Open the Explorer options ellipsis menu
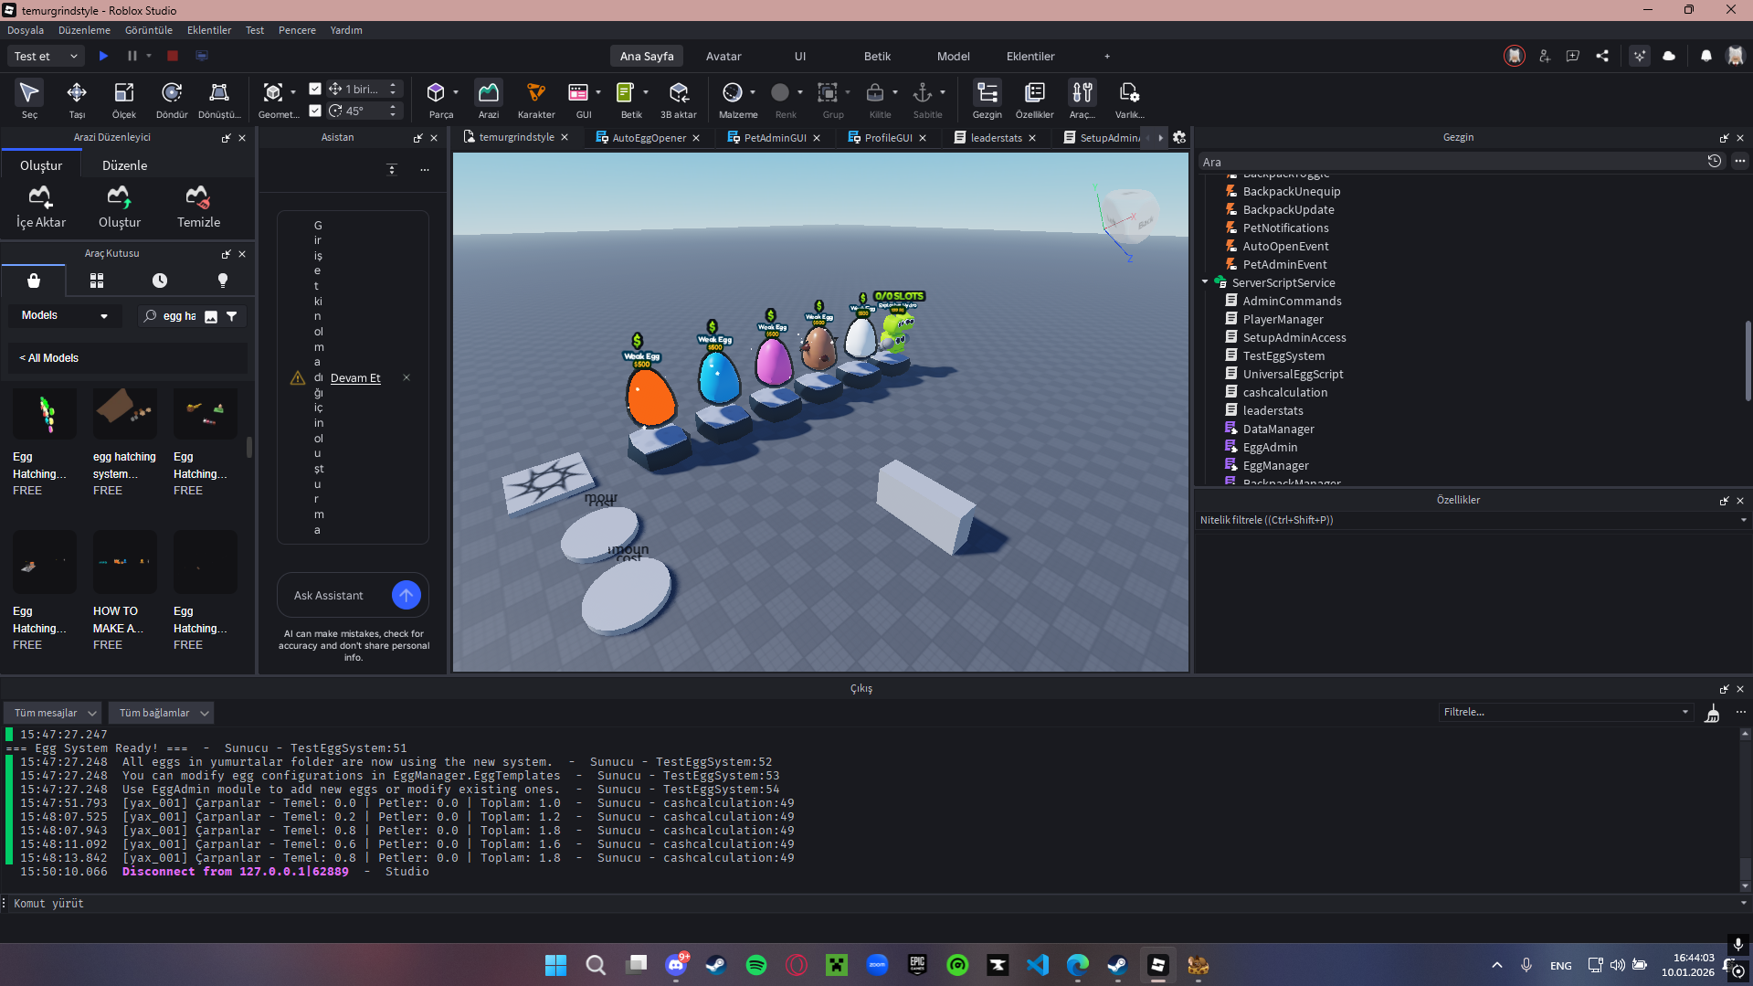Viewport: 1753px width, 986px height. coord(1740,162)
